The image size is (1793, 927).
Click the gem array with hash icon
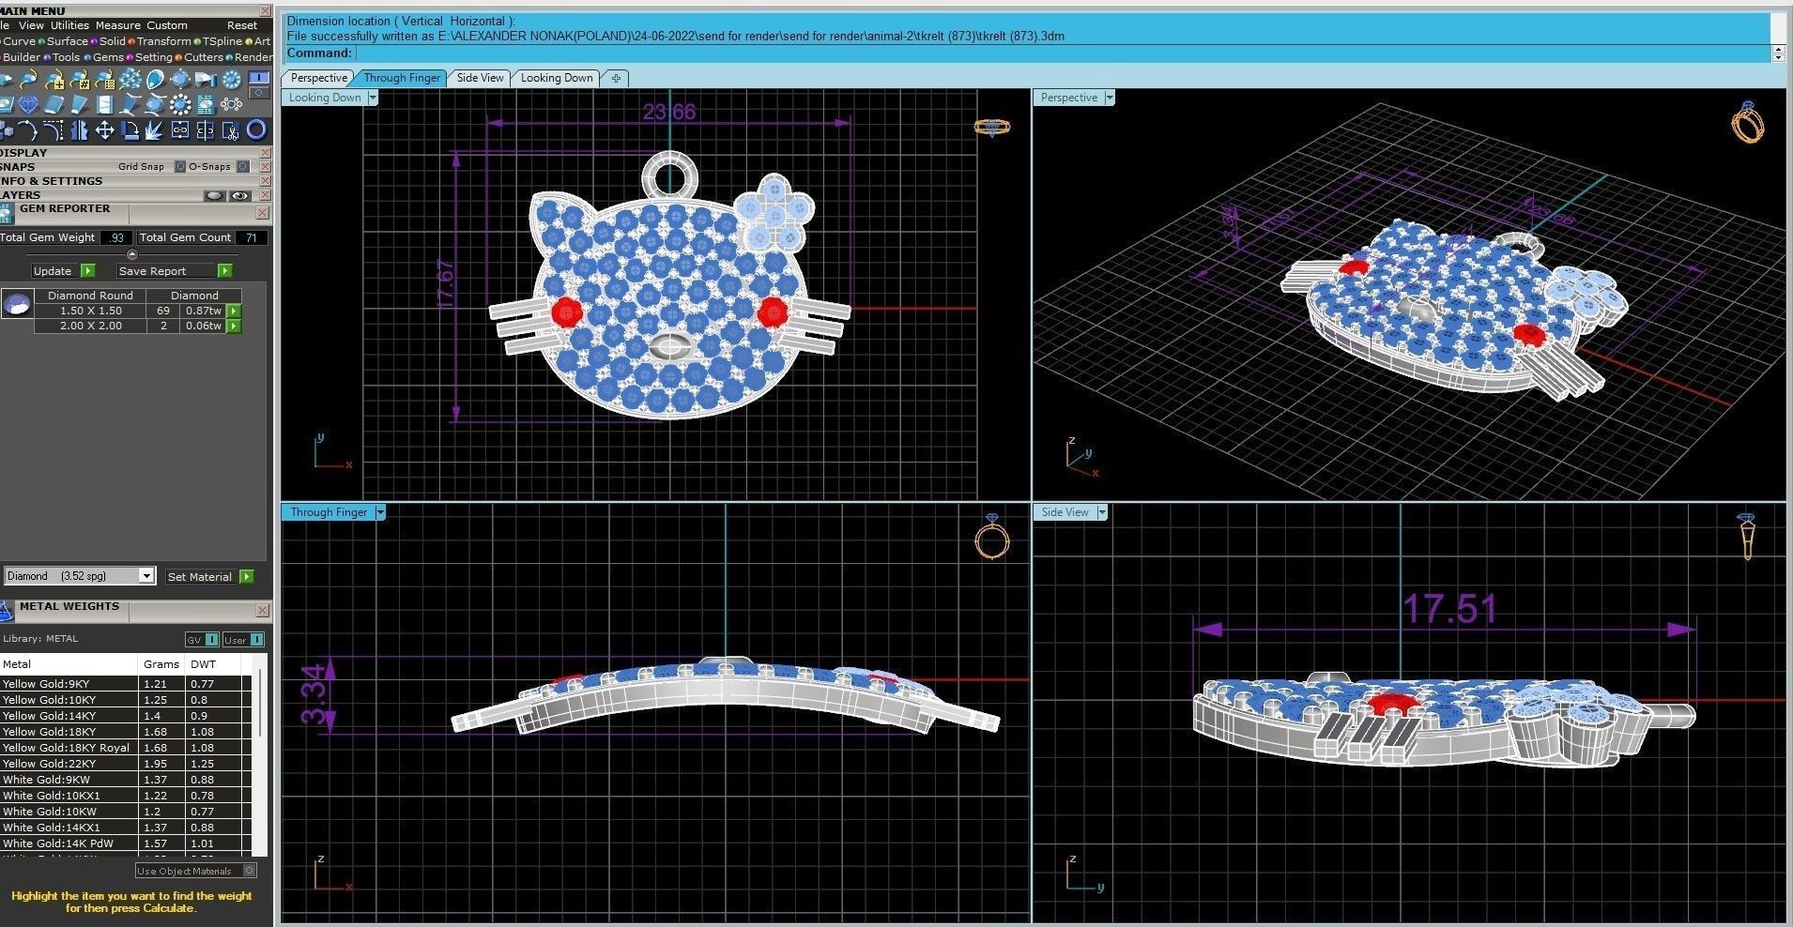tap(80, 80)
